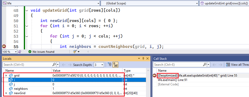Click the editor horizontal scroll left arrow
The height and width of the screenshot is (97, 249).
(88, 52)
